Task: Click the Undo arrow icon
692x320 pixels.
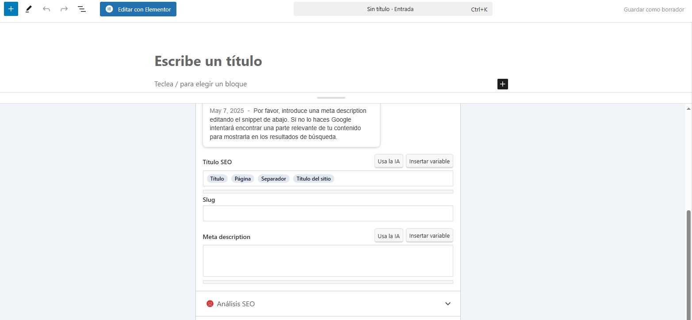Action: tap(46, 9)
